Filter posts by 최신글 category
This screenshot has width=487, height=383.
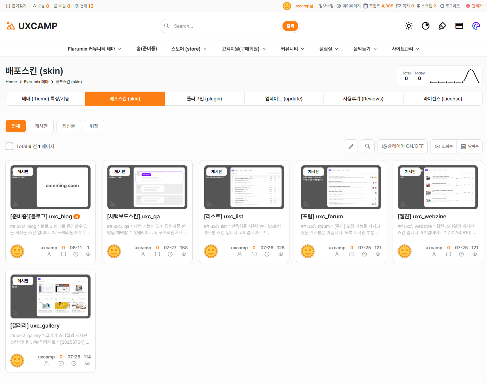[x=69, y=126]
